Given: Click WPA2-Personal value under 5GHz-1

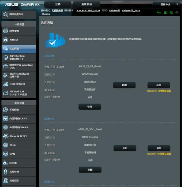Looking at the screenshot, I should tap(90, 137).
